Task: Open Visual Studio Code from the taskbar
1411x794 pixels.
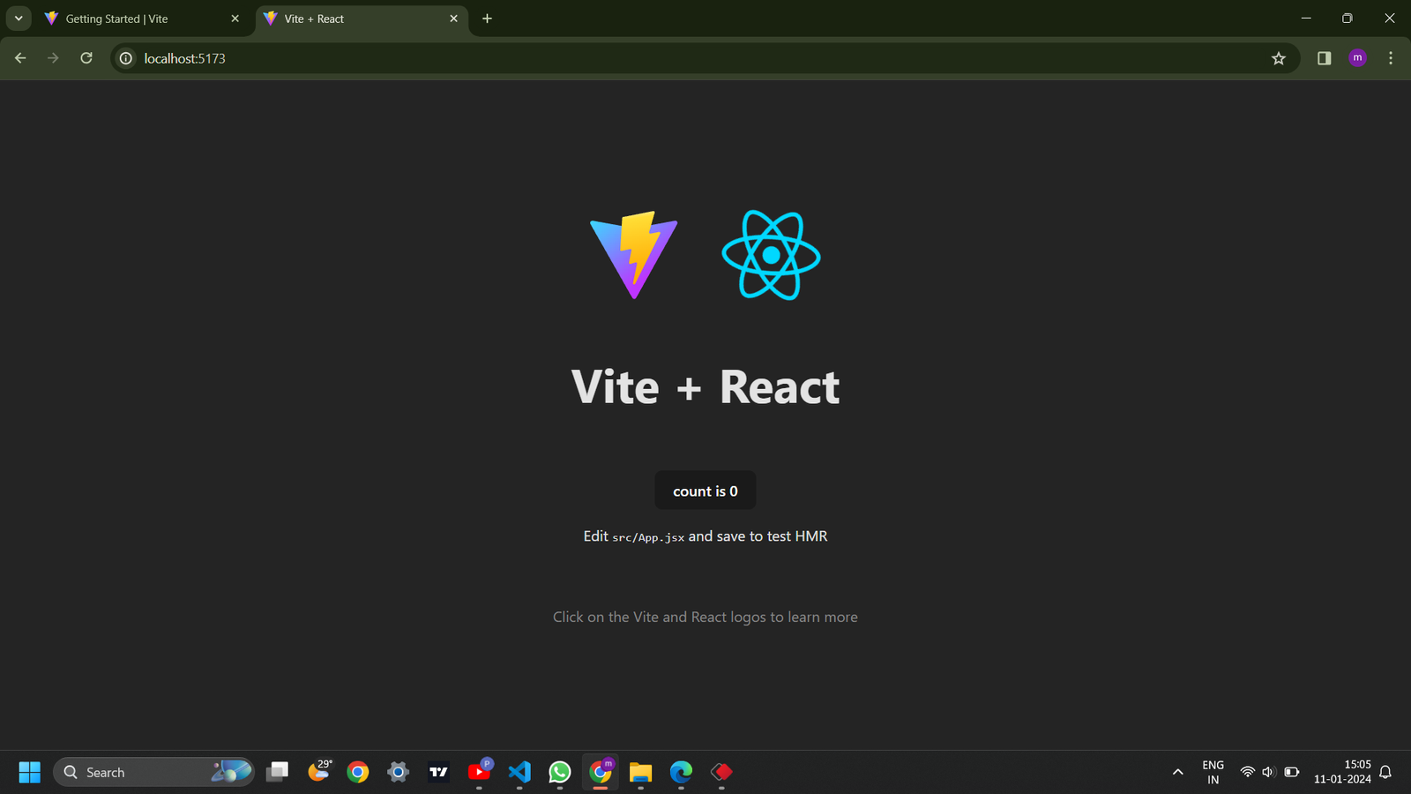Action: click(519, 772)
